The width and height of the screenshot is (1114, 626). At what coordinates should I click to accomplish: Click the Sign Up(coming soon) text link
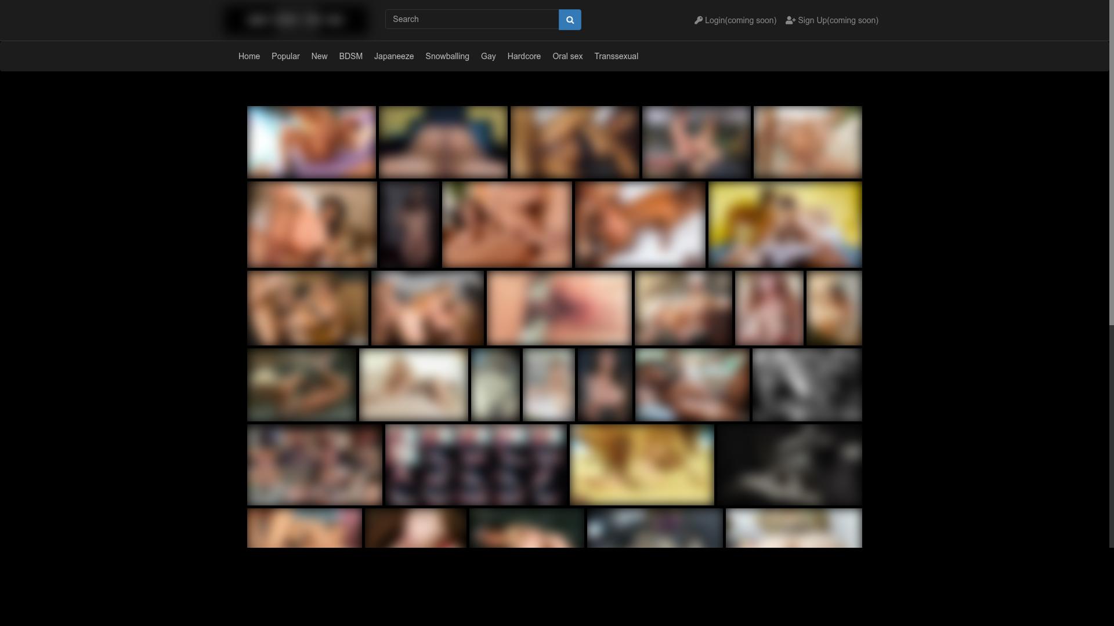(838, 20)
